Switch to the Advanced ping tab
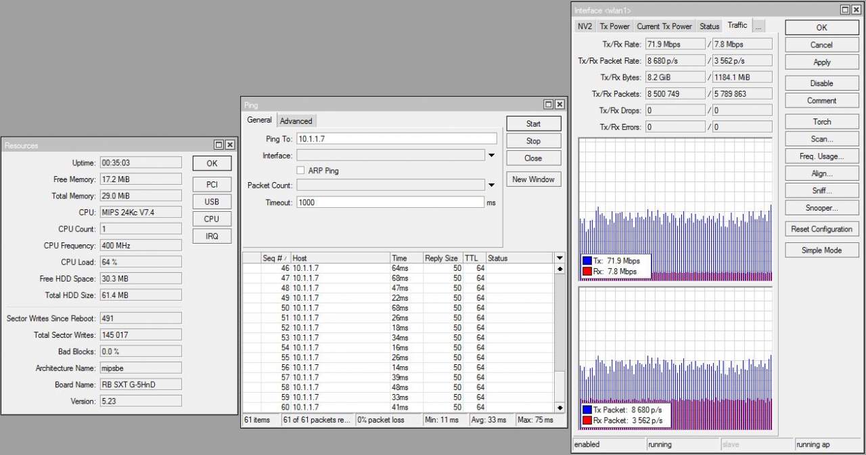Screen dimensions: 866x455 296,121
